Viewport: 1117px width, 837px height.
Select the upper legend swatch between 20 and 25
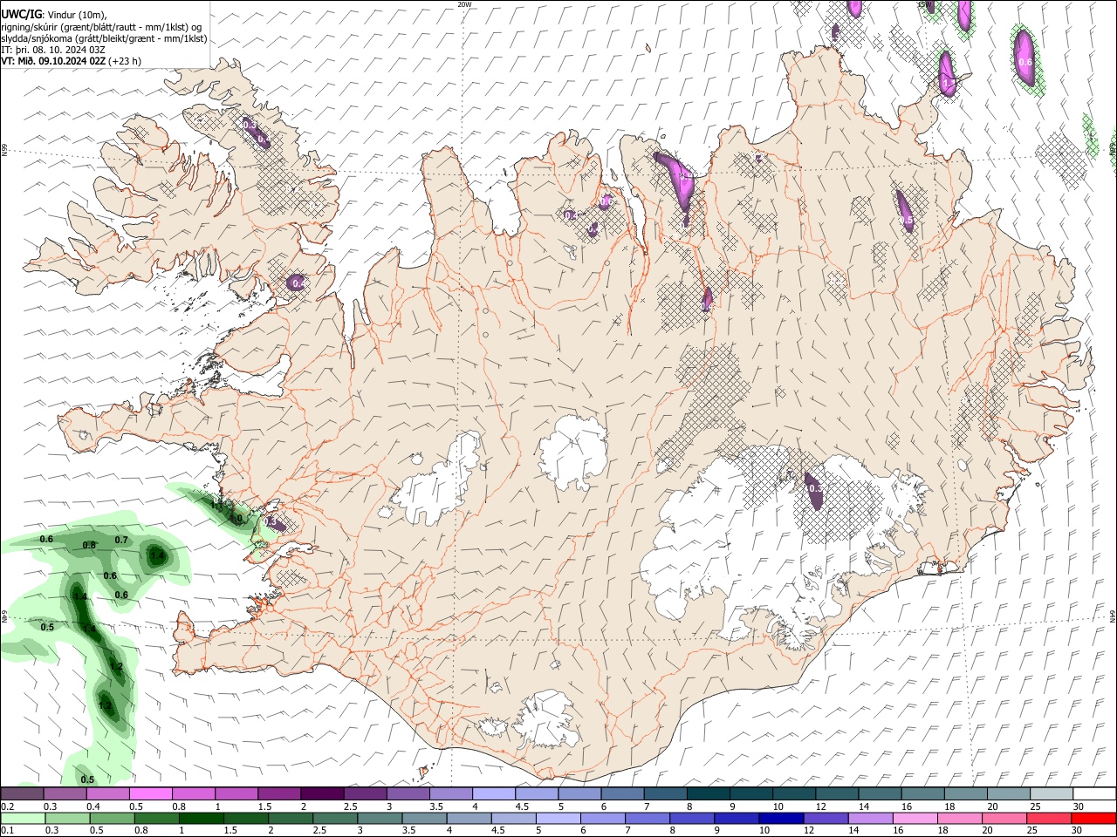[1008, 793]
